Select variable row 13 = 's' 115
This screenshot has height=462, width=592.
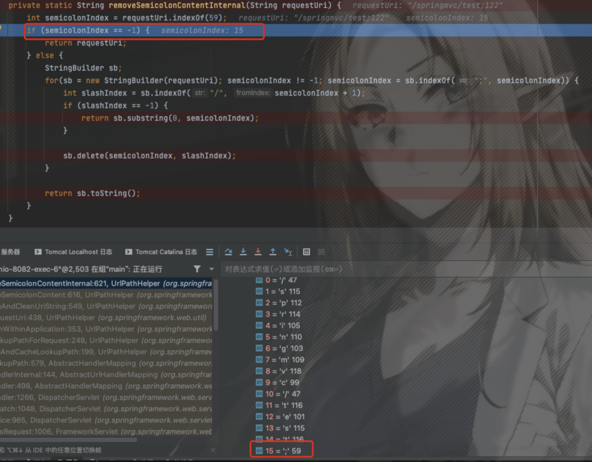[280, 428]
